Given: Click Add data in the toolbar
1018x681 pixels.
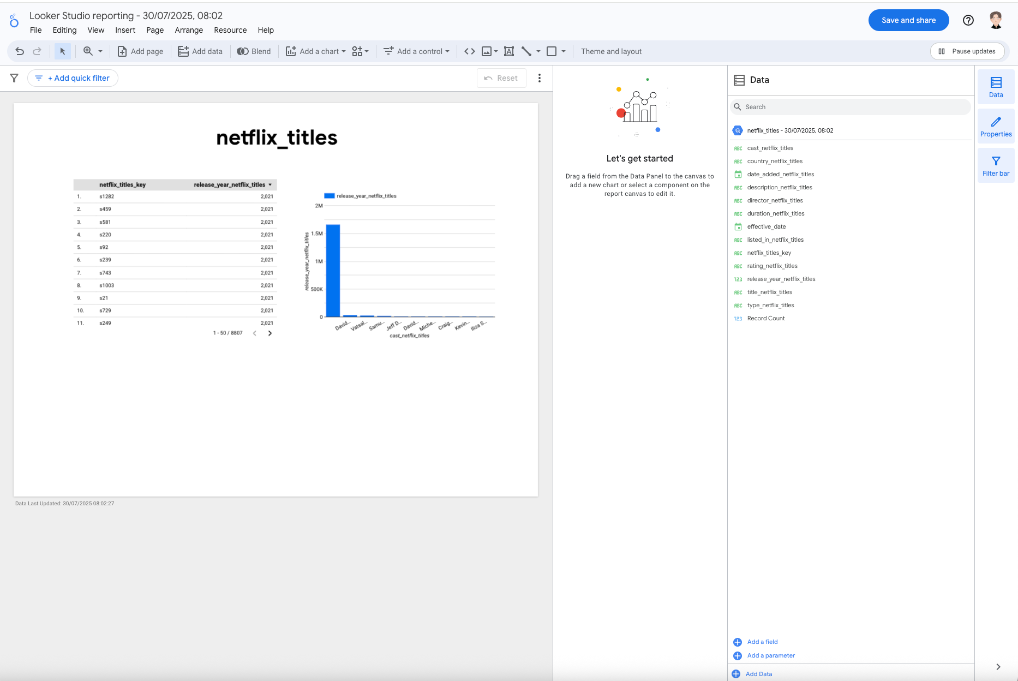Looking at the screenshot, I should (200, 51).
